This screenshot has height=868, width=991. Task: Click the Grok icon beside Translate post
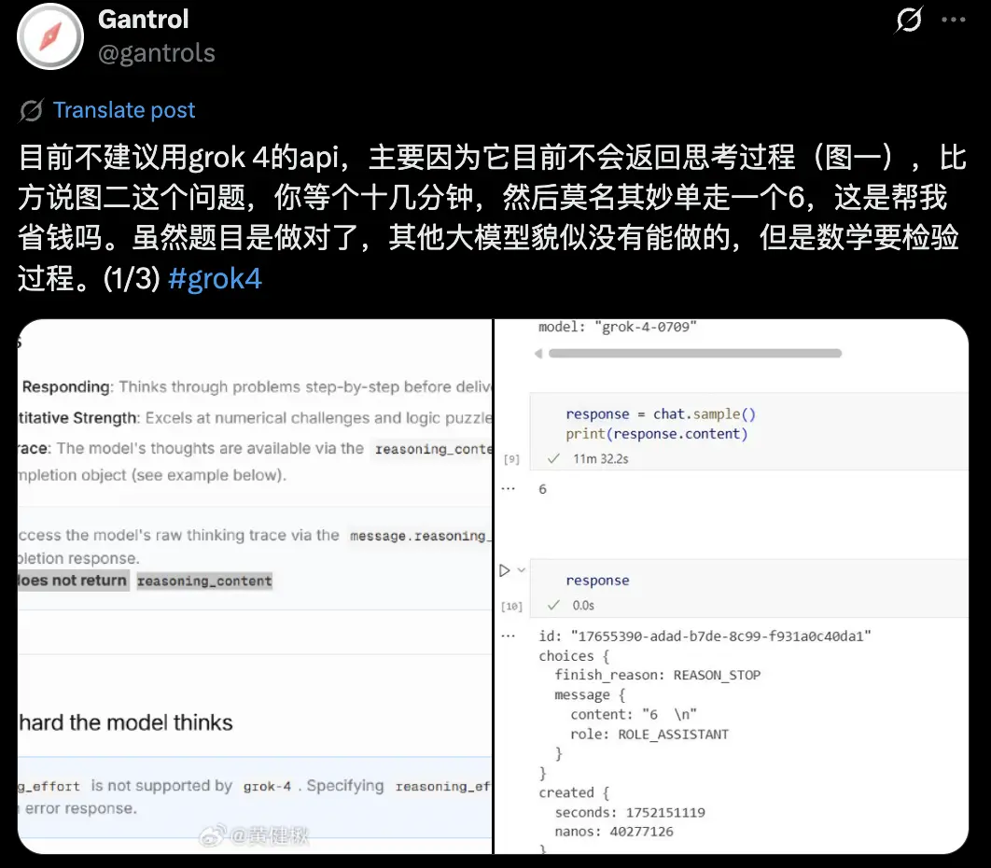(31, 111)
